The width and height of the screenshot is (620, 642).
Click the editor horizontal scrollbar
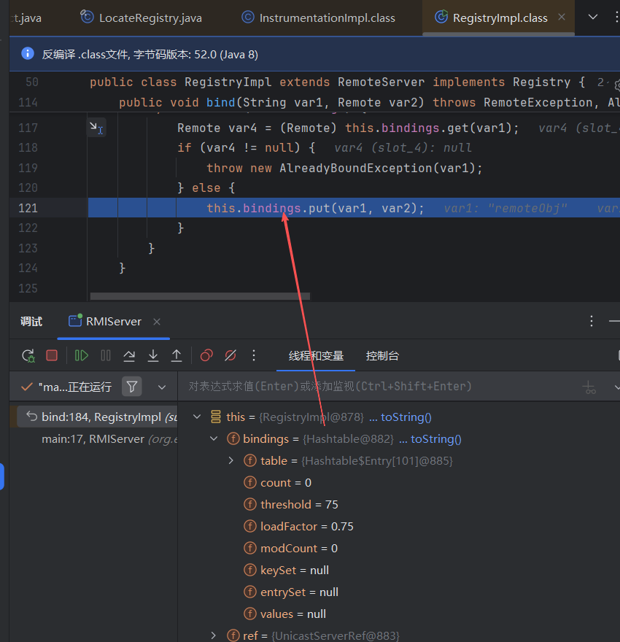click(199, 296)
